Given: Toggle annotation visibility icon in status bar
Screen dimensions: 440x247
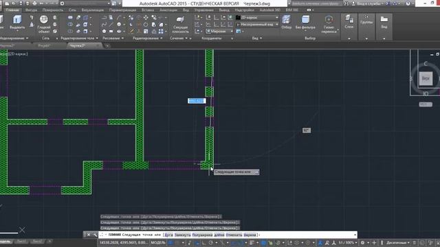Looking at the screenshot, I should tap(320, 242).
